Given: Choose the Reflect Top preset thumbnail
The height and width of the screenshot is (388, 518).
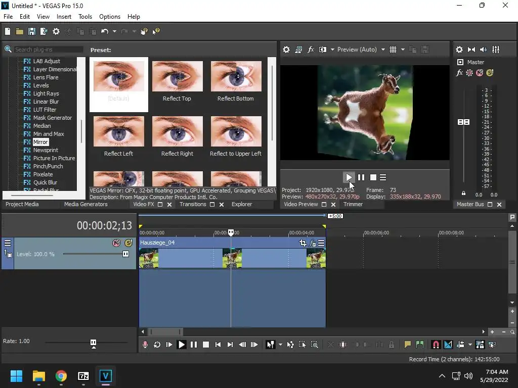Looking at the screenshot, I should tap(178, 76).
